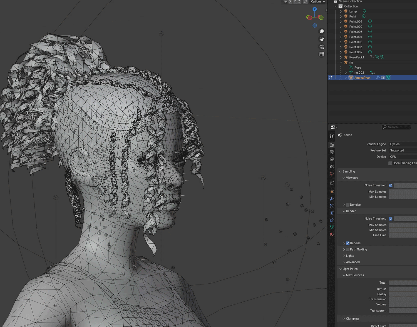Image resolution: width=417 pixels, height=327 pixels.
Task: Uncheck the Render Denoise checkbox
Action: pos(348,243)
